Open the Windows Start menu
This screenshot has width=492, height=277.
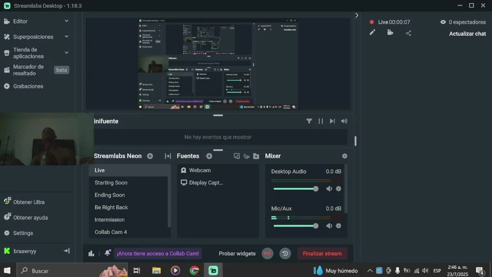7,270
